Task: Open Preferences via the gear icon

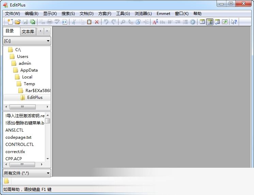Action: pos(193,22)
